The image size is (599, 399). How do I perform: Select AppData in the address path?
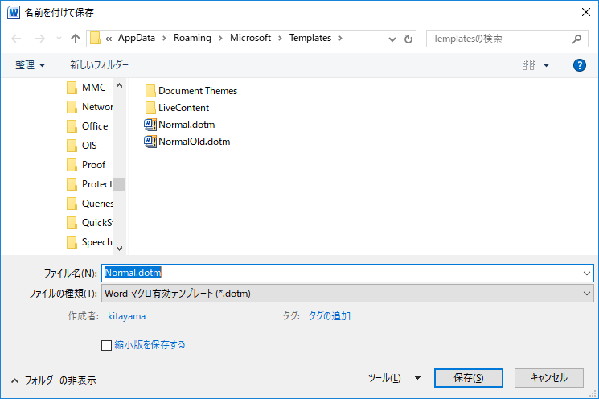tap(137, 38)
